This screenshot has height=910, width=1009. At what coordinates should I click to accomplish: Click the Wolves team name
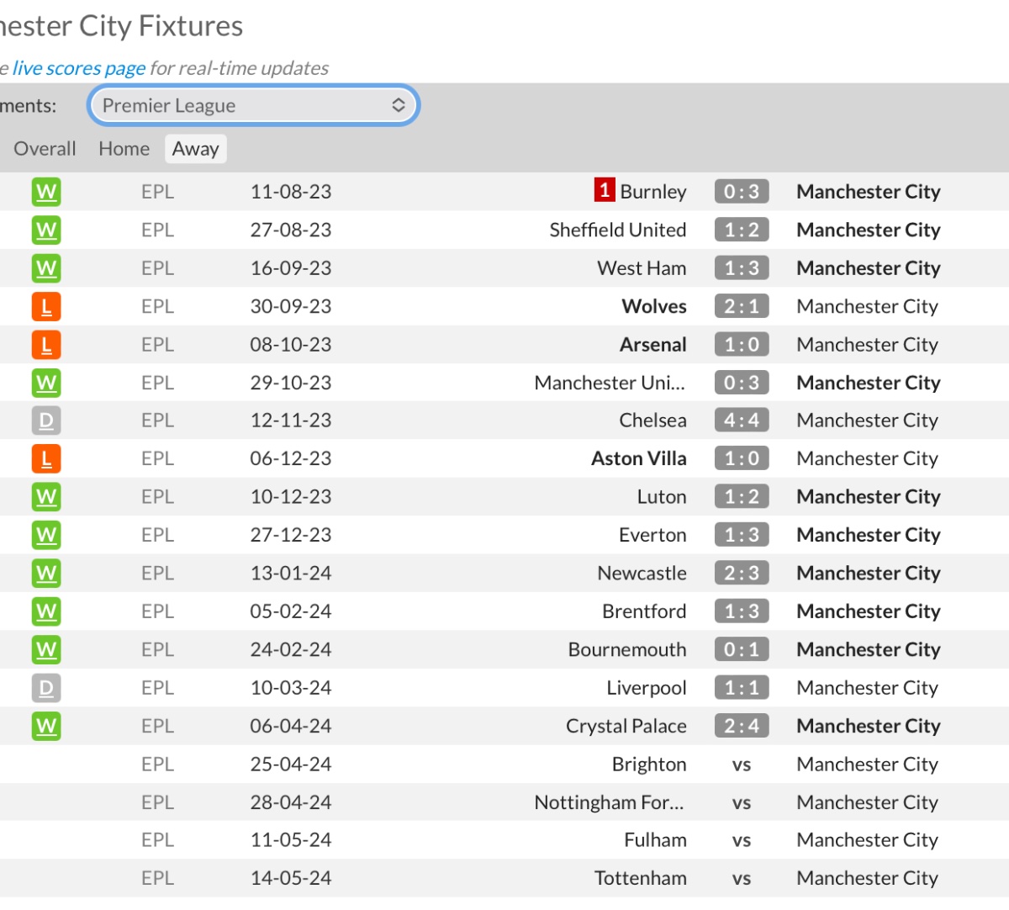point(654,306)
